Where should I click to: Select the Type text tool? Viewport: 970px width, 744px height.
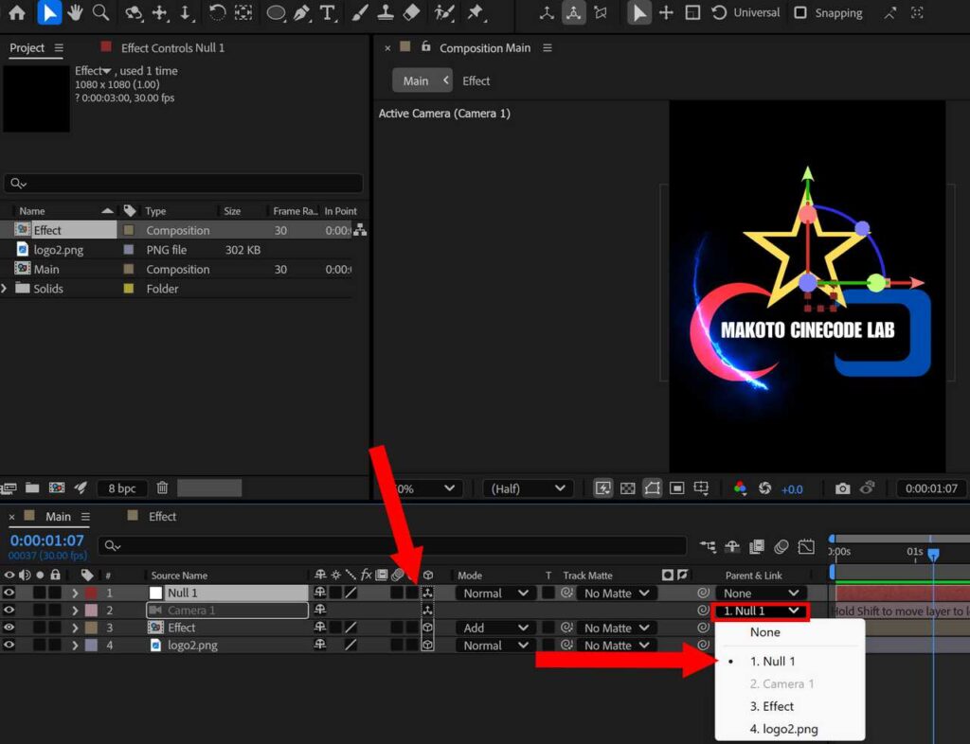[x=327, y=12]
